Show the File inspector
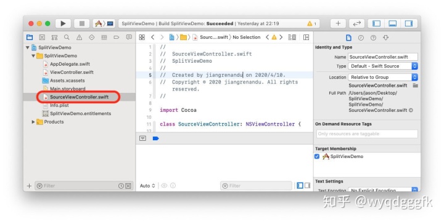The image size is (444, 222). coord(348,38)
